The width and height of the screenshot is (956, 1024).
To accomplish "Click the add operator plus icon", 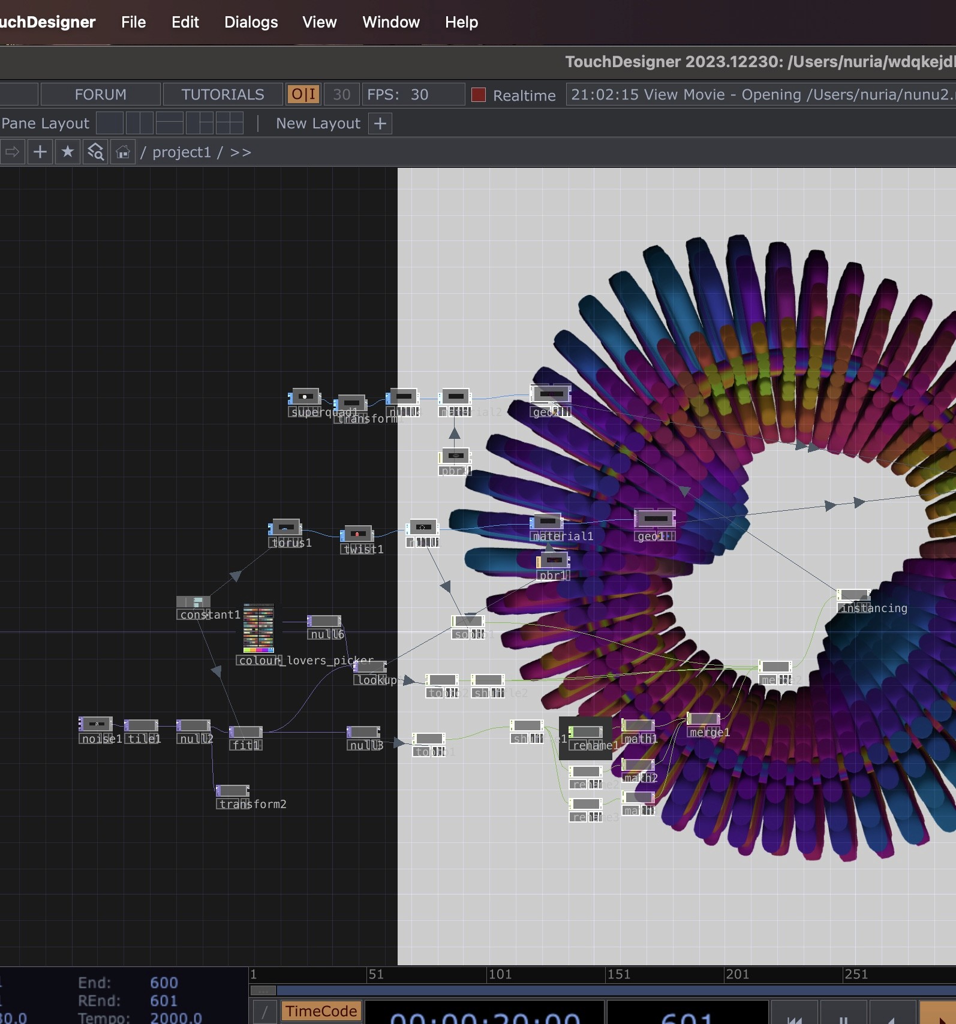I will (x=40, y=152).
